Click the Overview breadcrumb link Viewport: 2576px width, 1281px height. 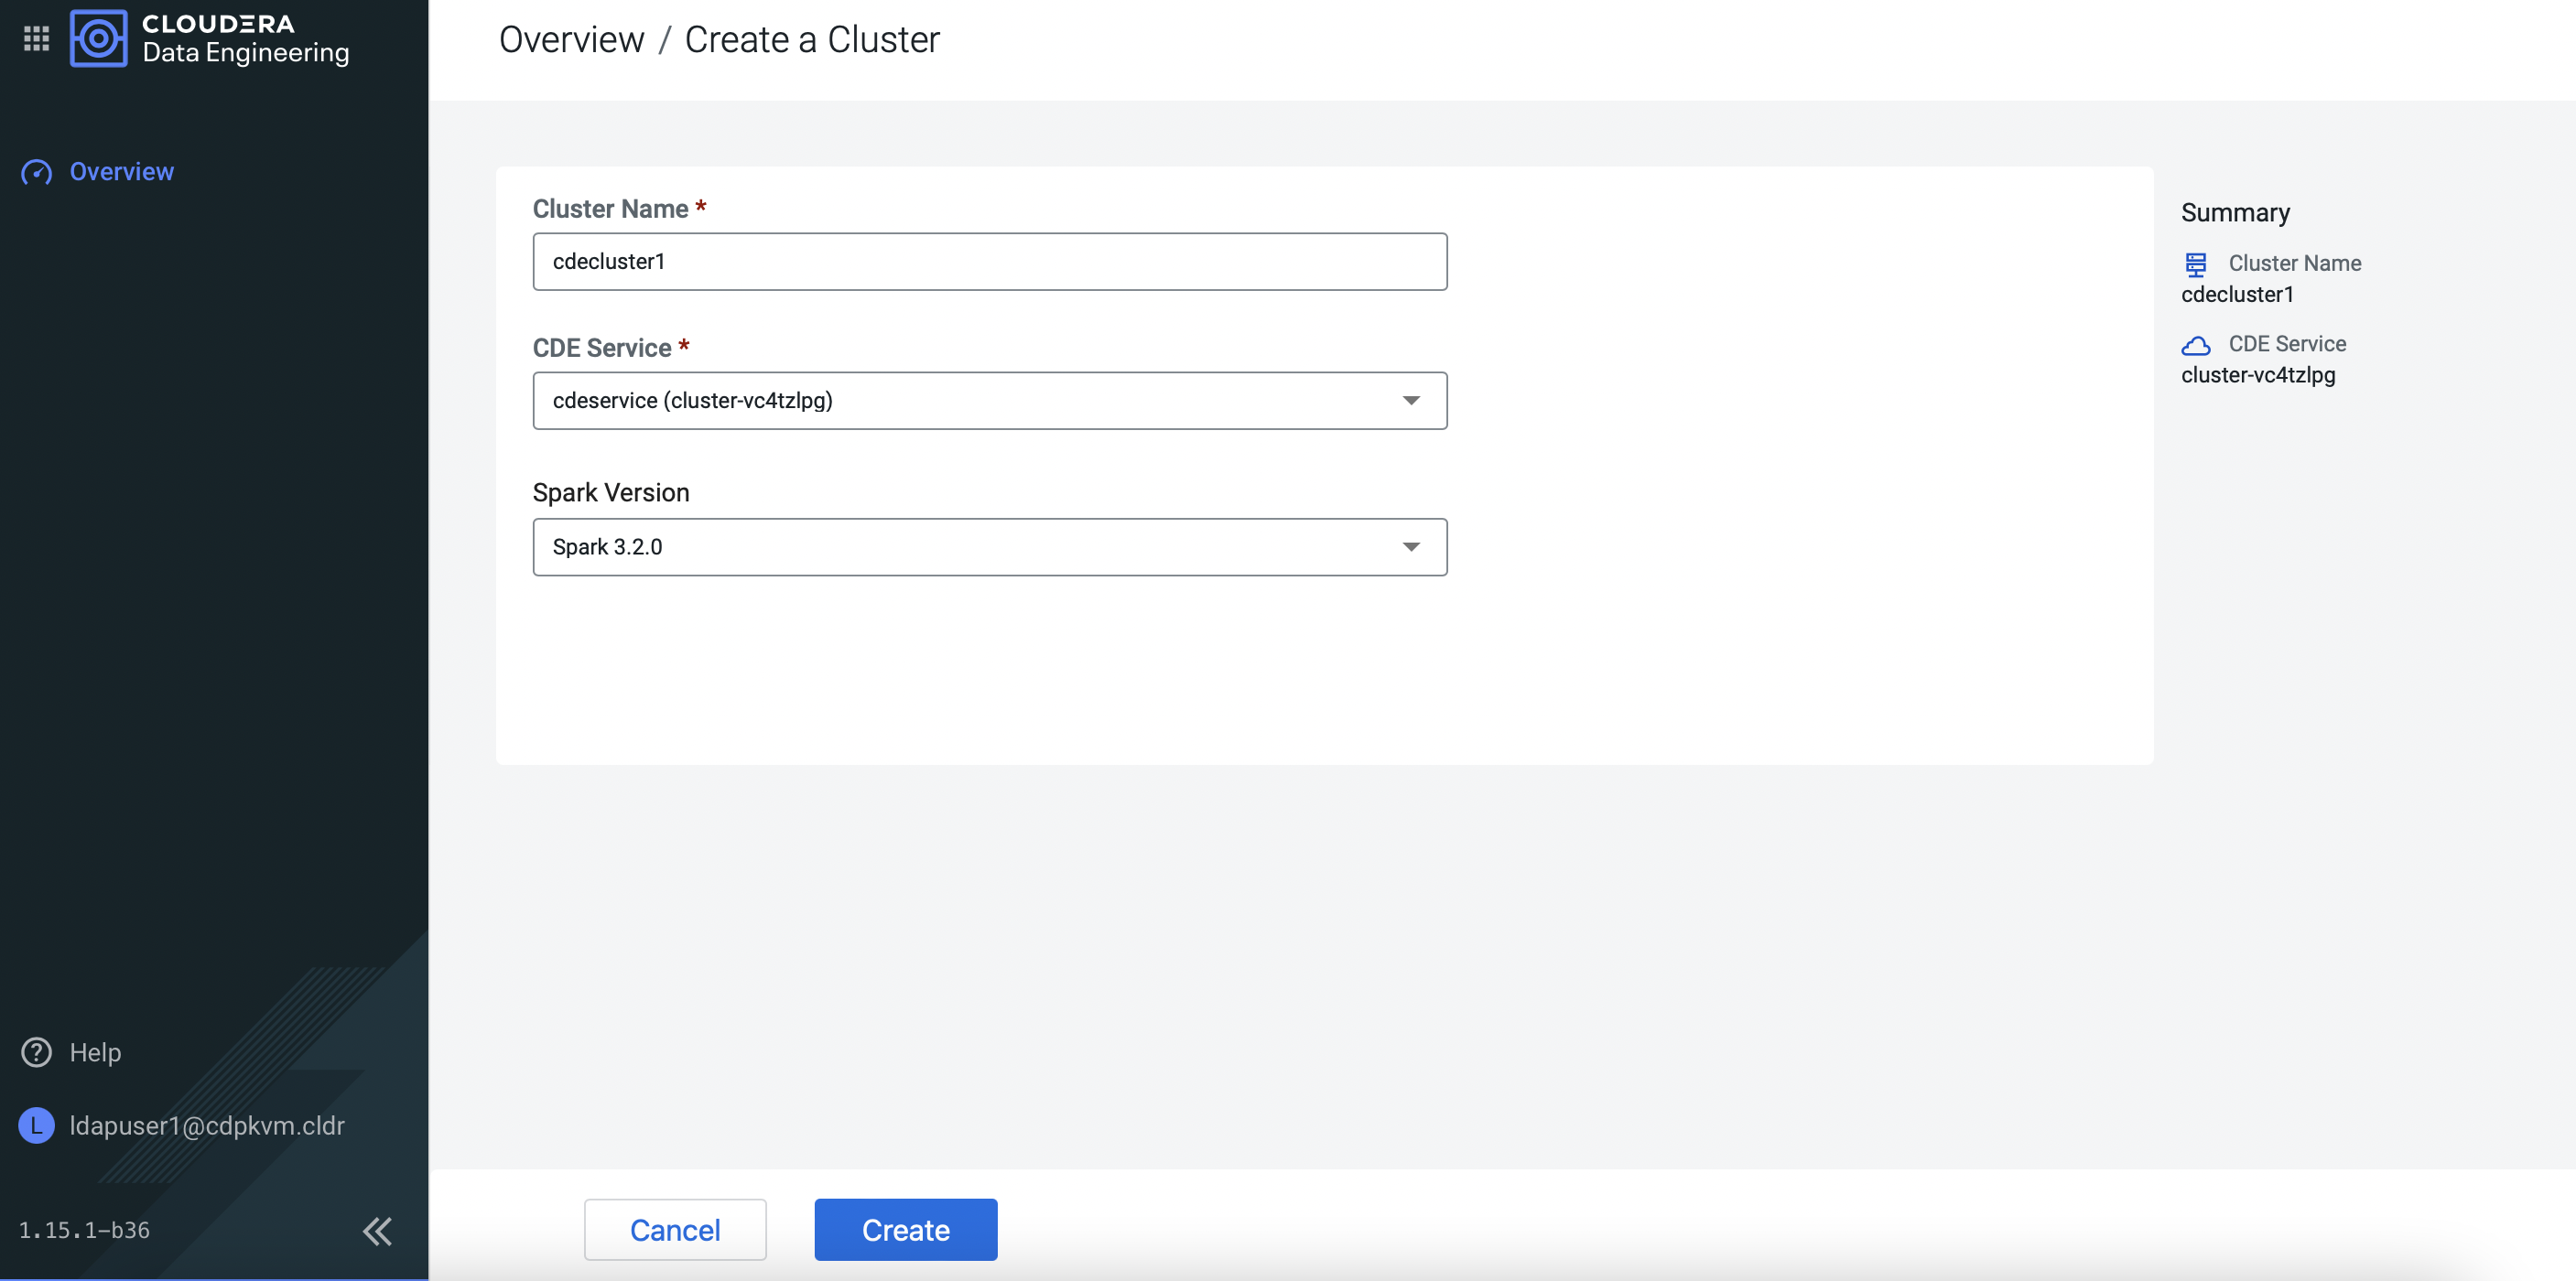click(571, 40)
